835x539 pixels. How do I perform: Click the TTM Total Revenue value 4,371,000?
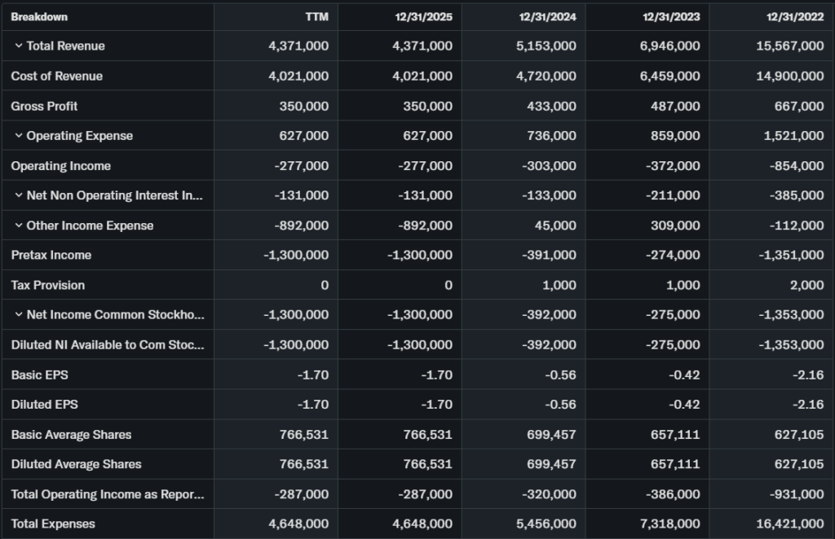[298, 46]
